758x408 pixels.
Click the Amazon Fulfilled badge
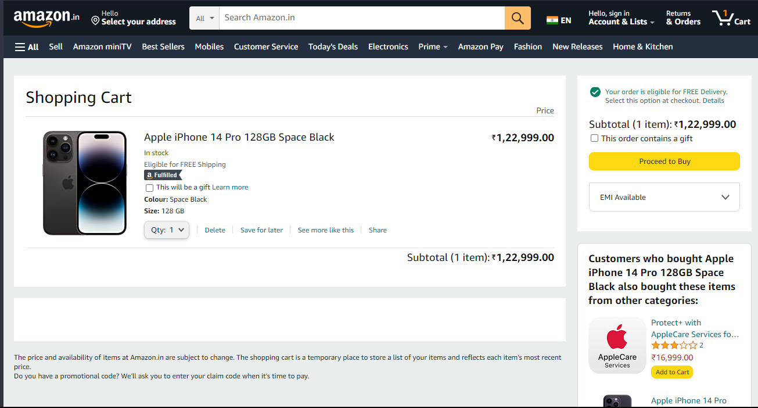tap(163, 175)
